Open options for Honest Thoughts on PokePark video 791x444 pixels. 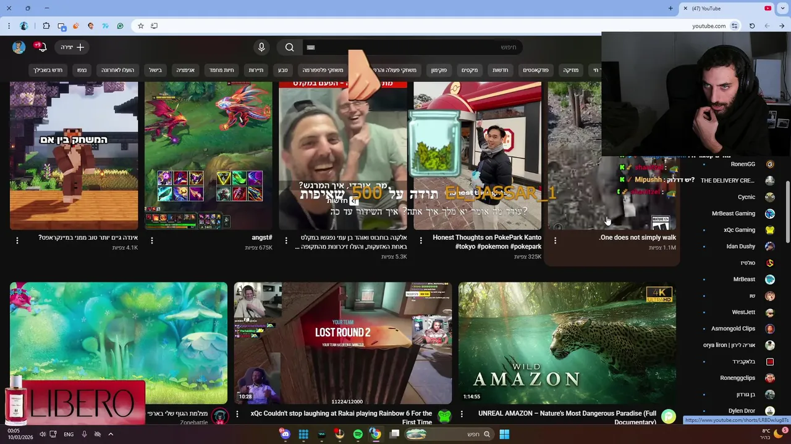tap(421, 240)
